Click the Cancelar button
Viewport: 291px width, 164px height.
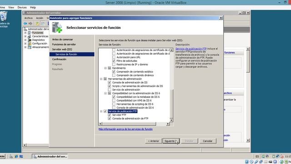pos(207,141)
